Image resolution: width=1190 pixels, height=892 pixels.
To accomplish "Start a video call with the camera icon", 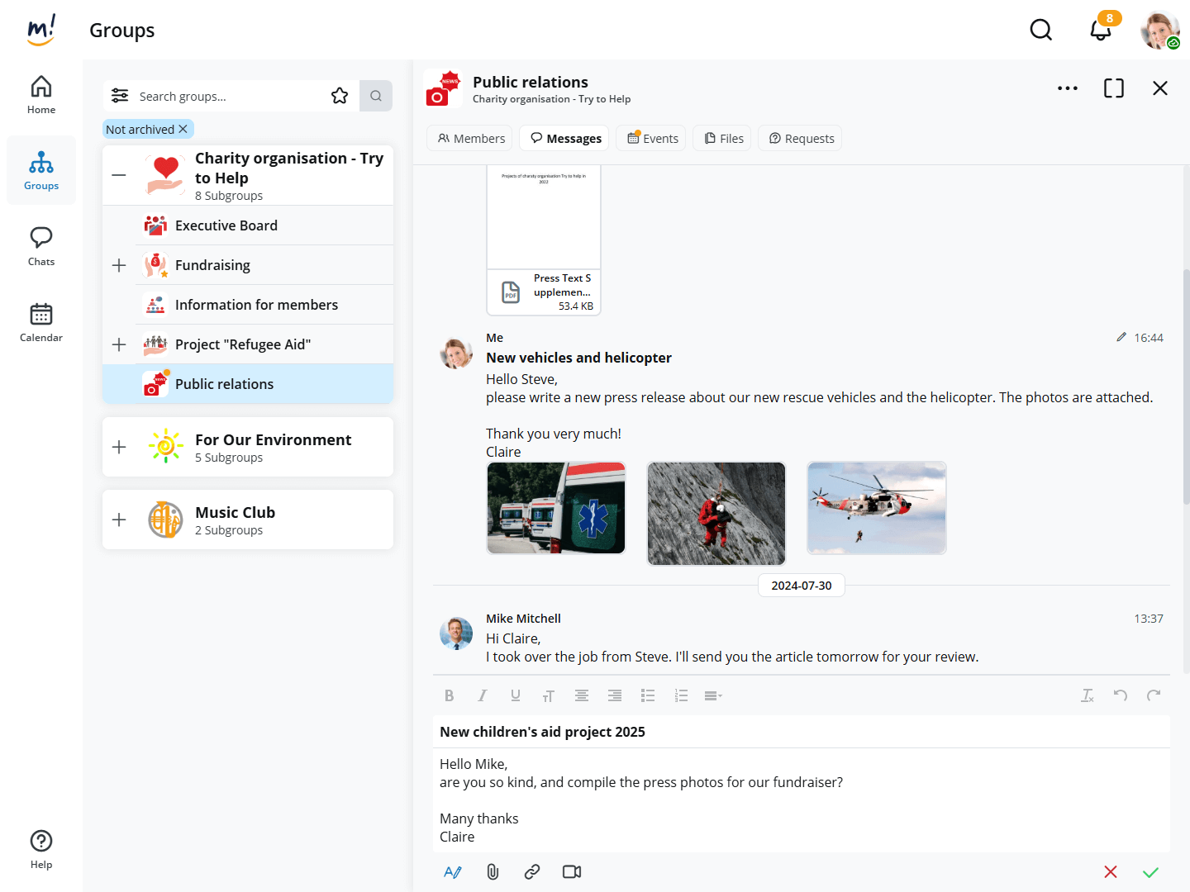I will (x=572, y=871).
